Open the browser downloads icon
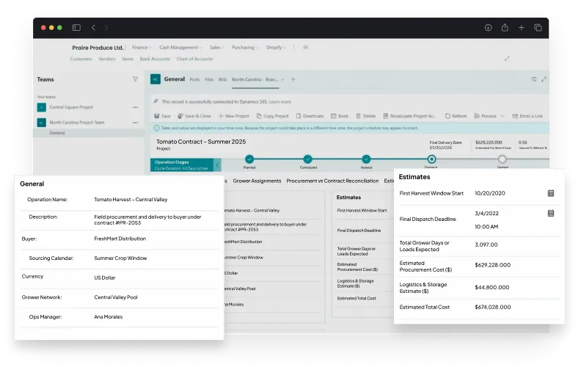The height and width of the screenshot is (373, 581). coord(488,27)
